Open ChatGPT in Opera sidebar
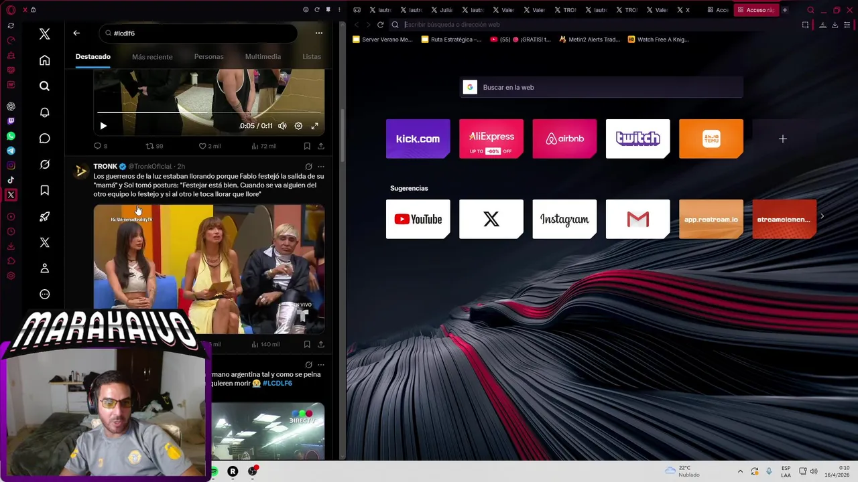The image size is (858, 482). pyautogui.click(x=11, y=106)
